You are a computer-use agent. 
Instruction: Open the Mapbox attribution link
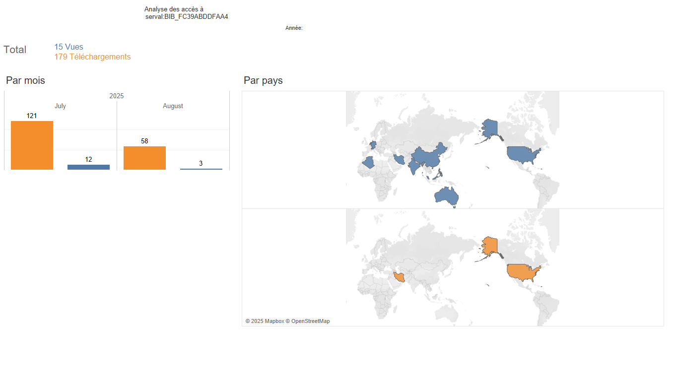pos(265,321)
